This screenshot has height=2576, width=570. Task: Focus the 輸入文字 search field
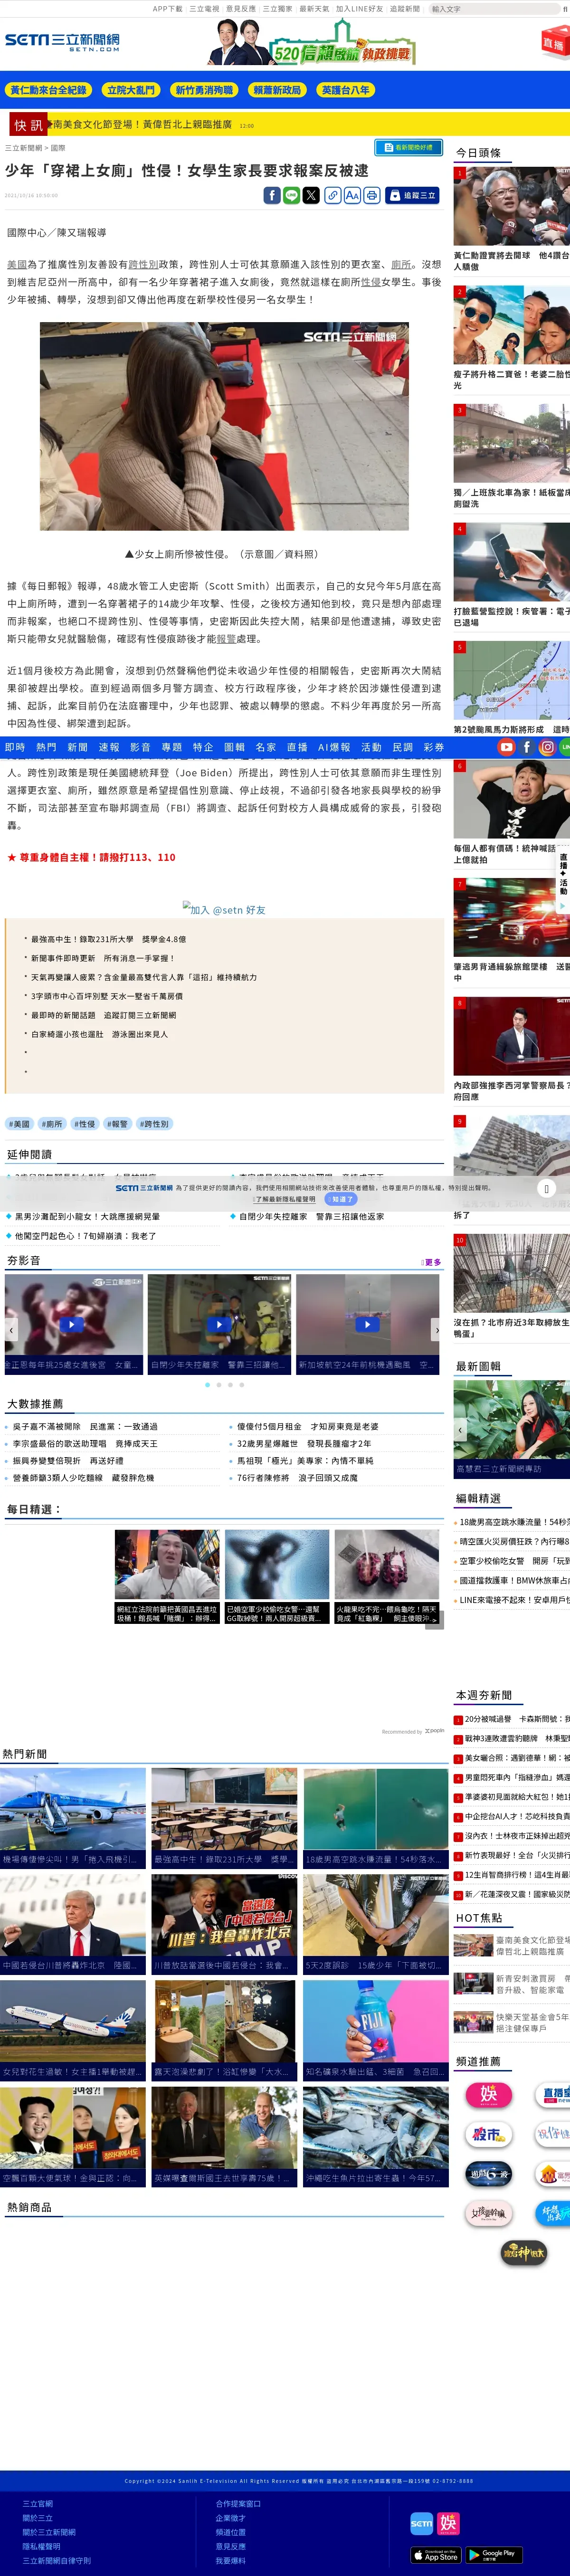494,9
